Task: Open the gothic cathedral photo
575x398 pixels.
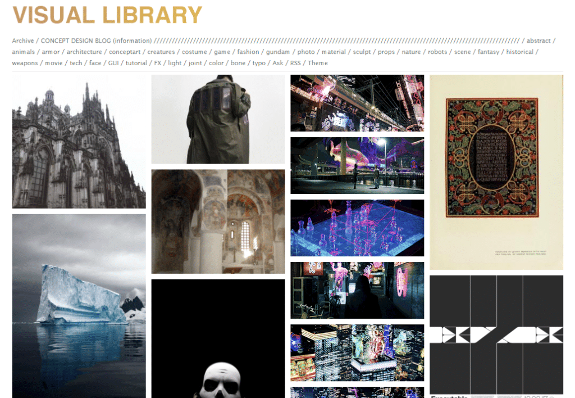Action: [79, 142]
